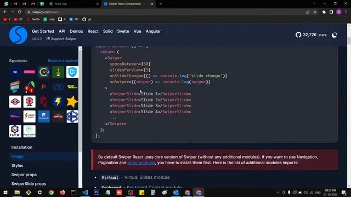Viewport: 351px width, 197px height.
Task: Click the Rapid Essay sponsor logo
Action: tap(29, 117)
